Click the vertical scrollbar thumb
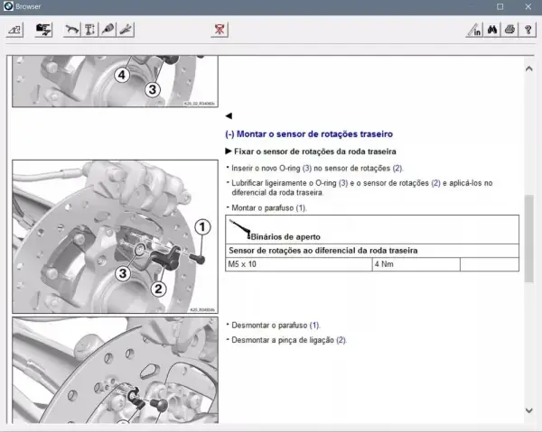The image size is (542, 432). coord(528,239)
